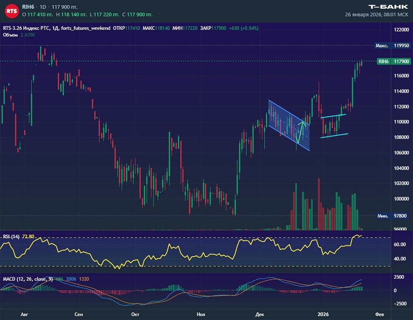
Task: Click the 'Авг' month label on time axis
Action: [24, 314]
